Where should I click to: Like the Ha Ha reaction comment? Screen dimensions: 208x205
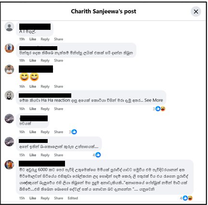point(33,109)
